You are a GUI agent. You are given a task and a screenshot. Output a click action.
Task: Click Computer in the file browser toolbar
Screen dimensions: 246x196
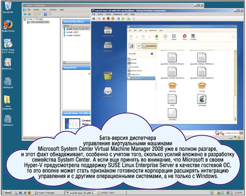[193, 37]
